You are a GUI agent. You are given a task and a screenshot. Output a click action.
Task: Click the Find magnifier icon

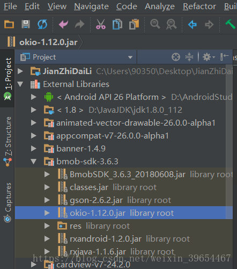tap(155, 24)
